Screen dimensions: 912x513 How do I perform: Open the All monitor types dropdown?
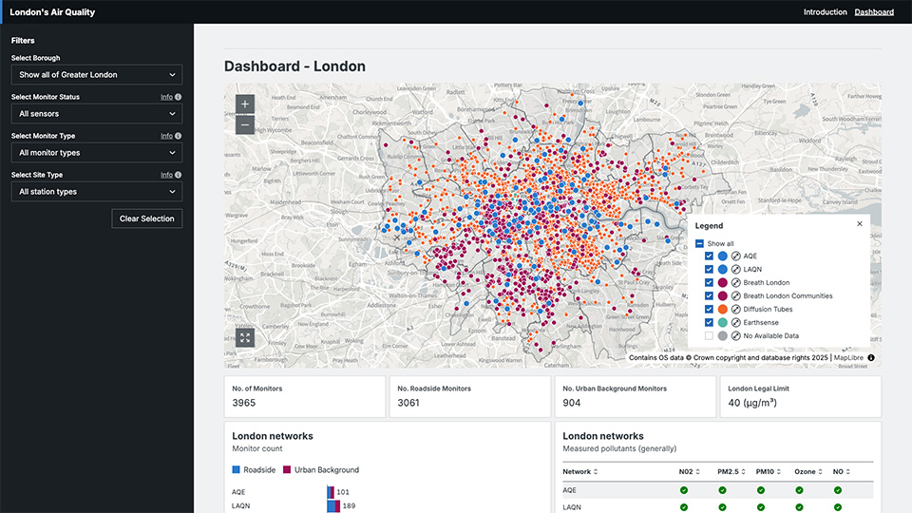[97, 153]
